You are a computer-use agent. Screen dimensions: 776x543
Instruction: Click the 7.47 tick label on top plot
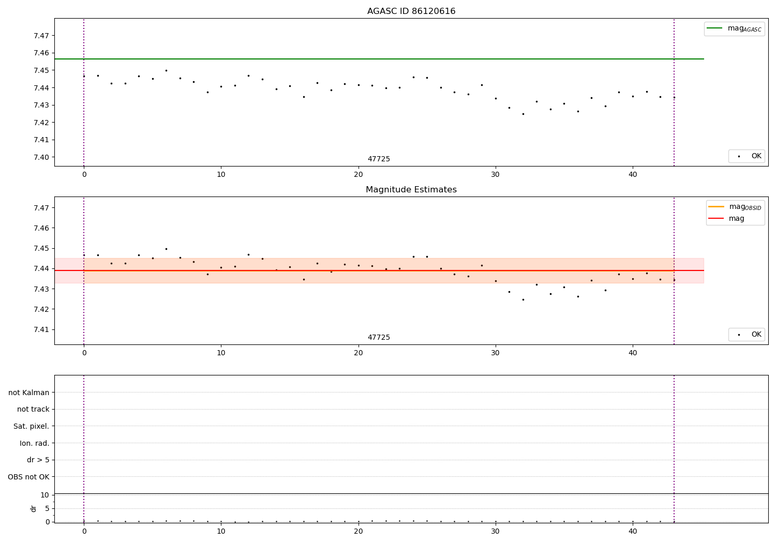pos(41,36)
